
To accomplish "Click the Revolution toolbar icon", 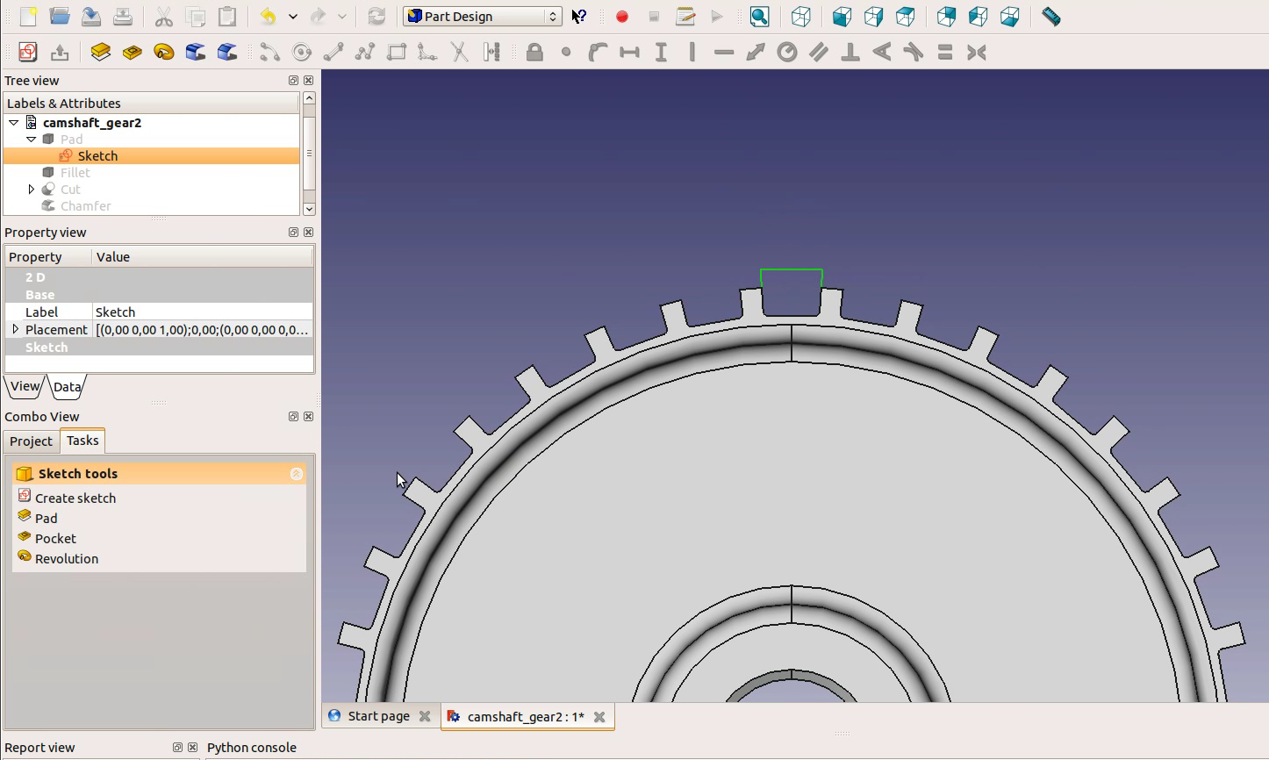I will [164, 53].
